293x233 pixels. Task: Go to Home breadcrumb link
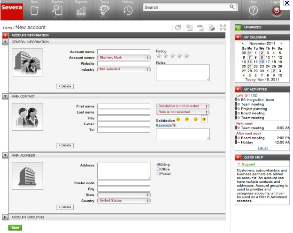click(x=8, y=28)
